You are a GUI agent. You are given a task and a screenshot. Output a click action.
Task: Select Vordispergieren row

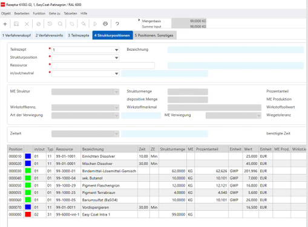tap(157, 207)
